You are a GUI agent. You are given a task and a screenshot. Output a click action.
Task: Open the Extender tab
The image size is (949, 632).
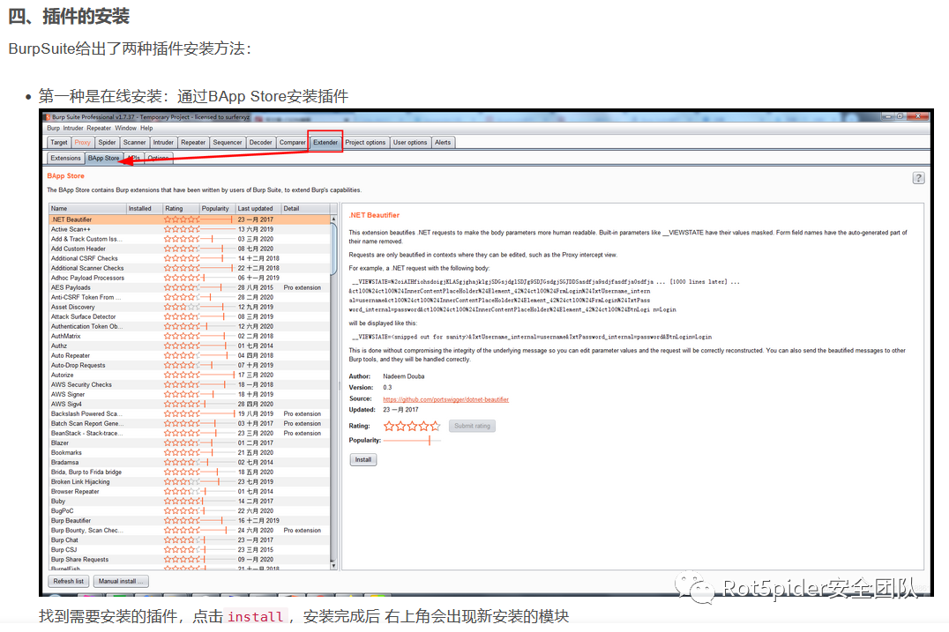(x=325, y=143)
